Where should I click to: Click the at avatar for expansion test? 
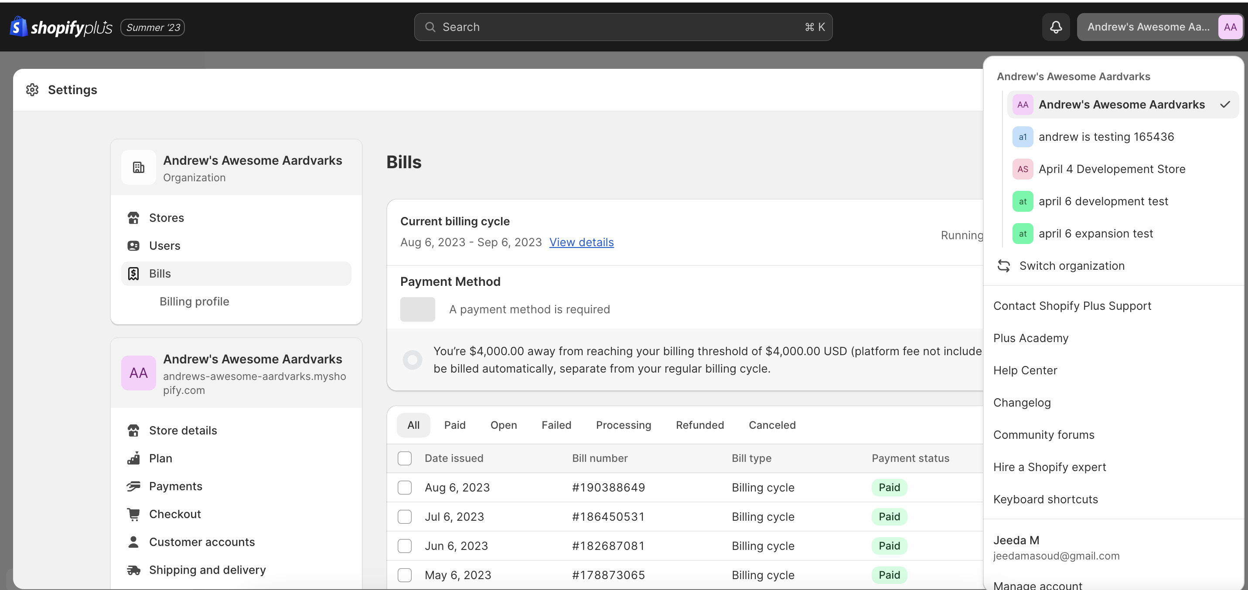point(1022,234)
